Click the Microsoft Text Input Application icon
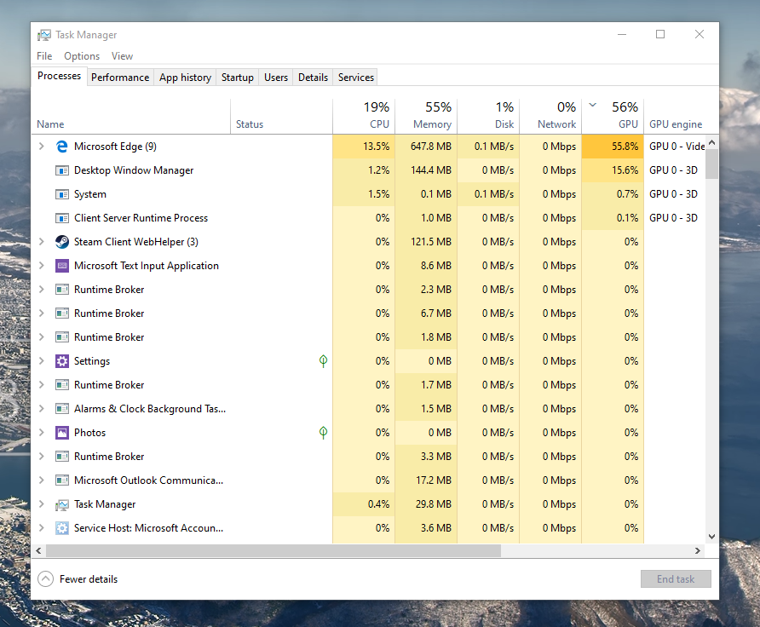 click(x=62, y=266)
